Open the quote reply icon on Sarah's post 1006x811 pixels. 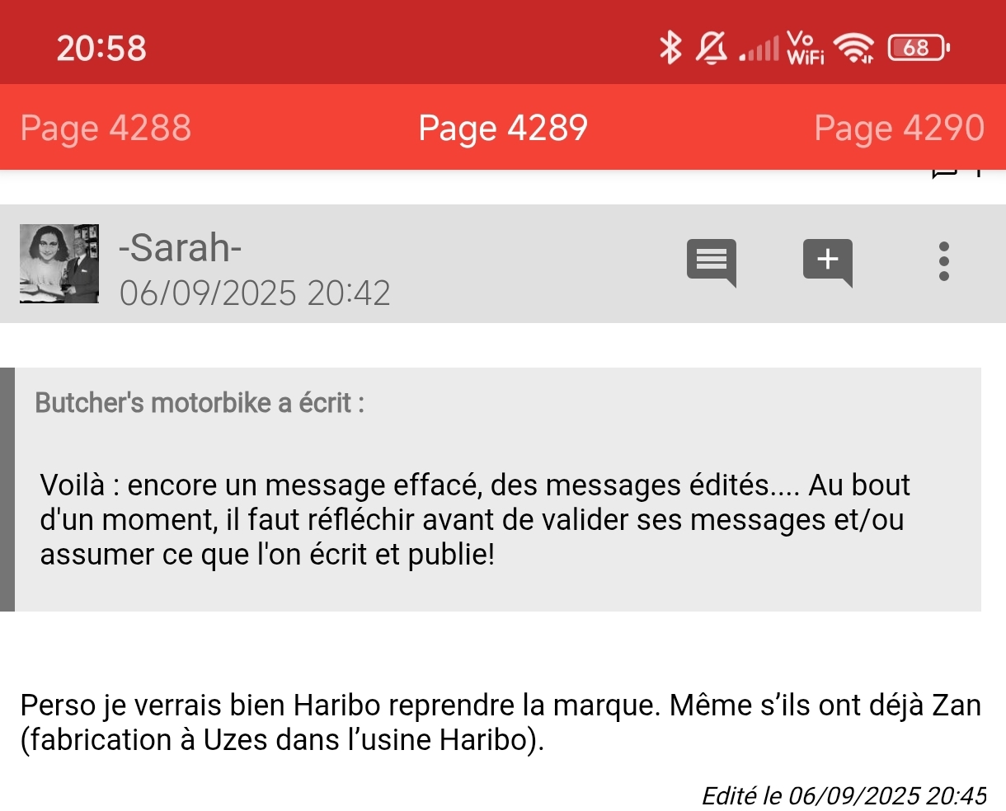(x=711, y=263)
